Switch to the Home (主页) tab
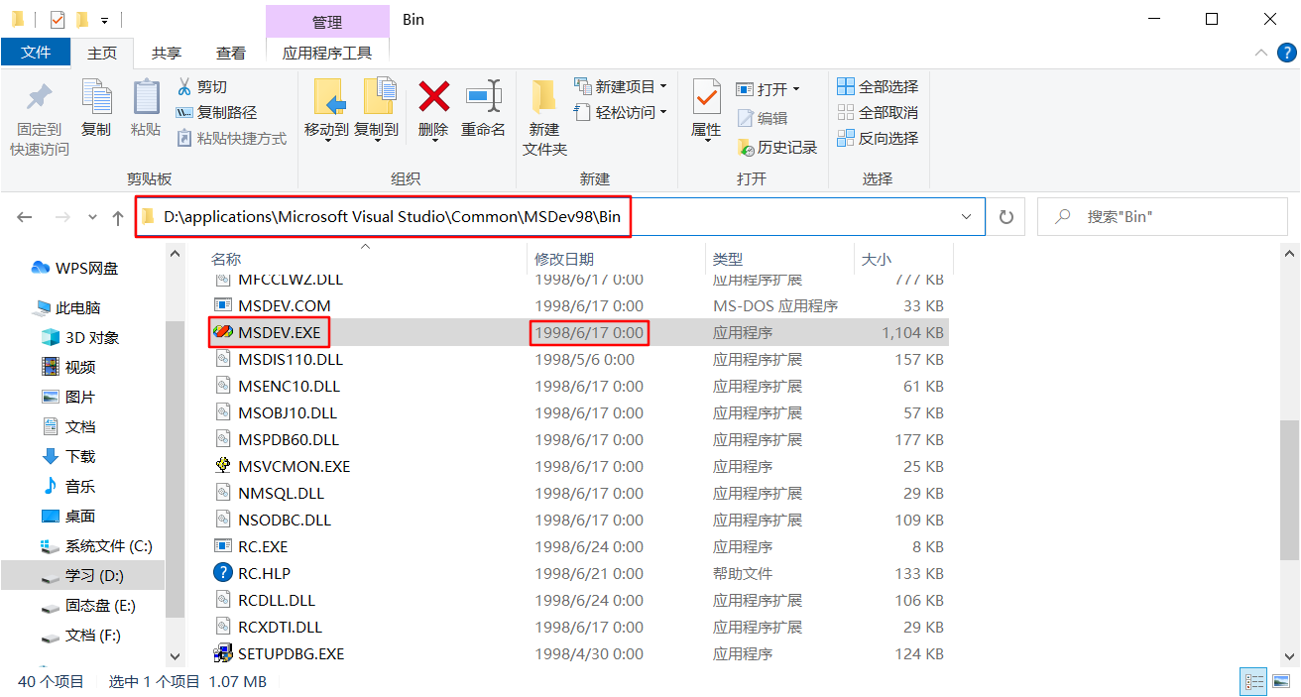 click(x=102, y=53)
